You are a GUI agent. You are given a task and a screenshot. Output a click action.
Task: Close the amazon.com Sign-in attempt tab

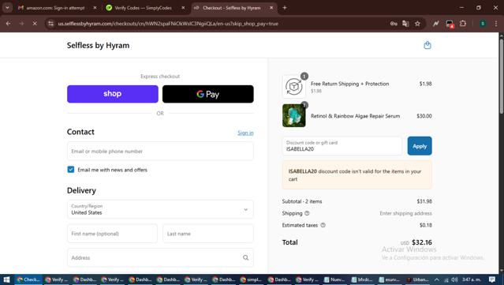tap(95, 8)
